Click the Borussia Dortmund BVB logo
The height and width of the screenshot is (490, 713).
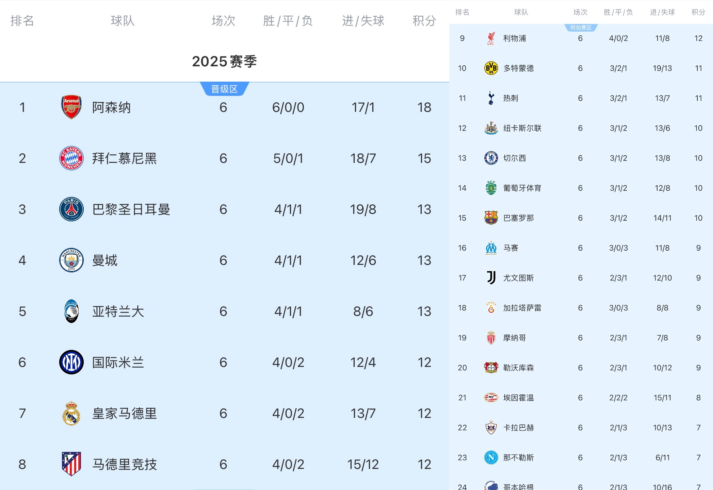pyautogui.click(x=491, y=68)
